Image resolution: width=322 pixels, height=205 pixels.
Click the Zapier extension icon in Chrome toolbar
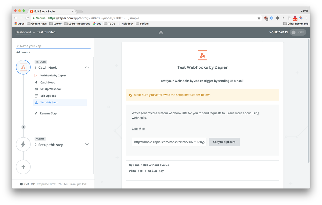click(x=301, y=18)
